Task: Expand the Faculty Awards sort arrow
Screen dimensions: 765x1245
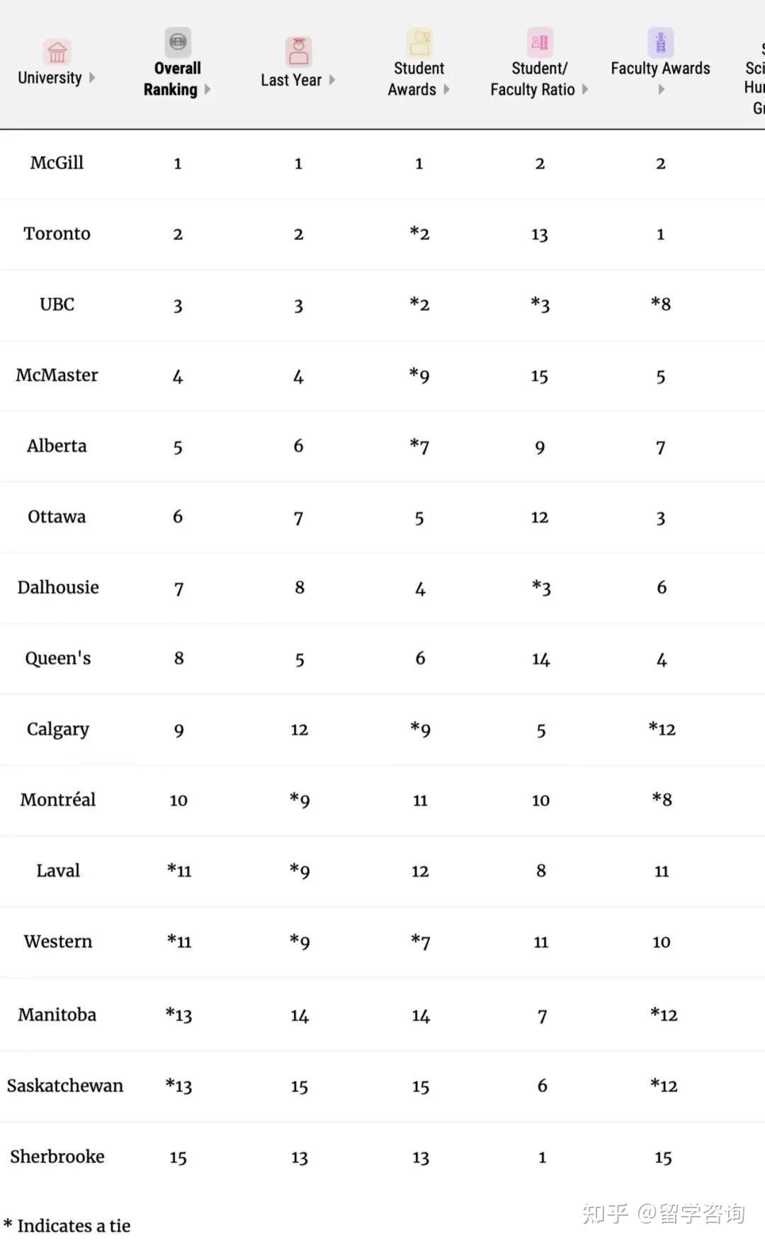Action: point(661,89)
